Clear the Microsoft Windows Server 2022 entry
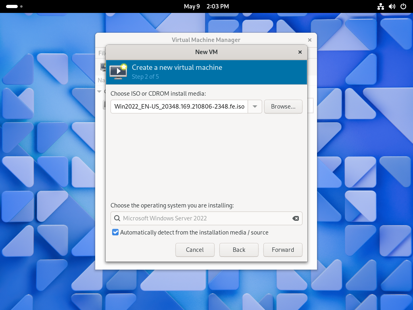Image resolution: width=413 pixels, height=310 pixels. [x=296, y=218]
